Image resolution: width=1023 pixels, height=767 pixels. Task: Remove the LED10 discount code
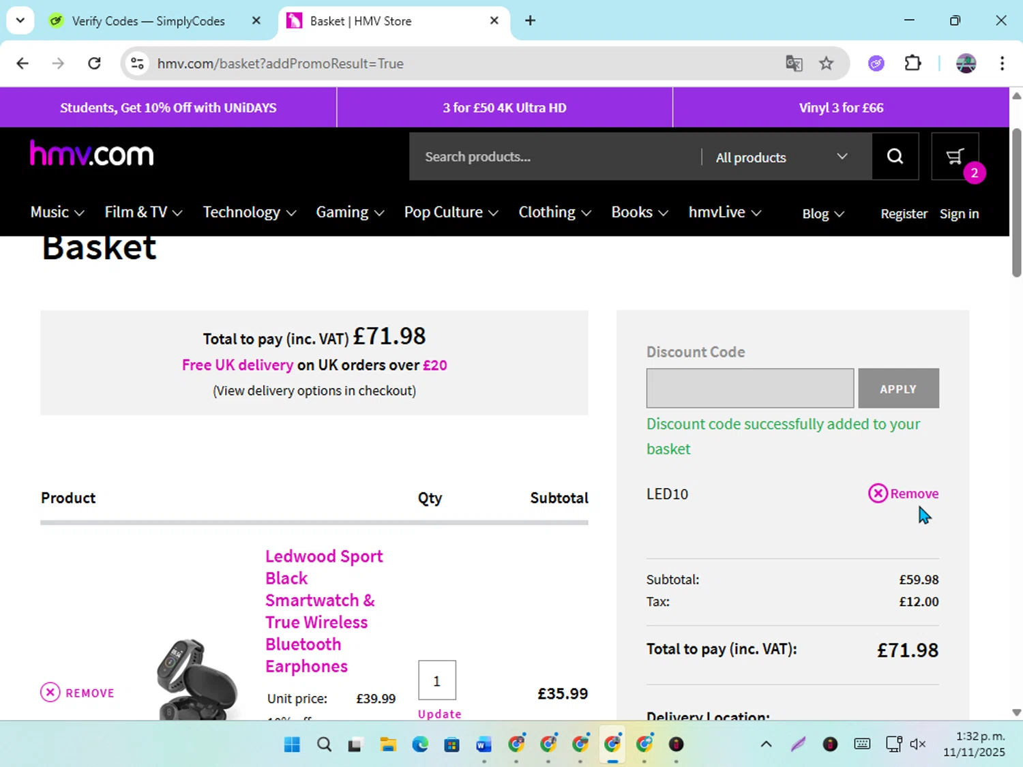point(903,493)
